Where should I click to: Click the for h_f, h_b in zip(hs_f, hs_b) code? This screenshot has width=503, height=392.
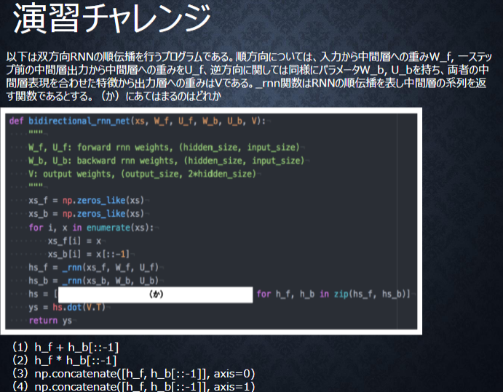coord(333,294)
